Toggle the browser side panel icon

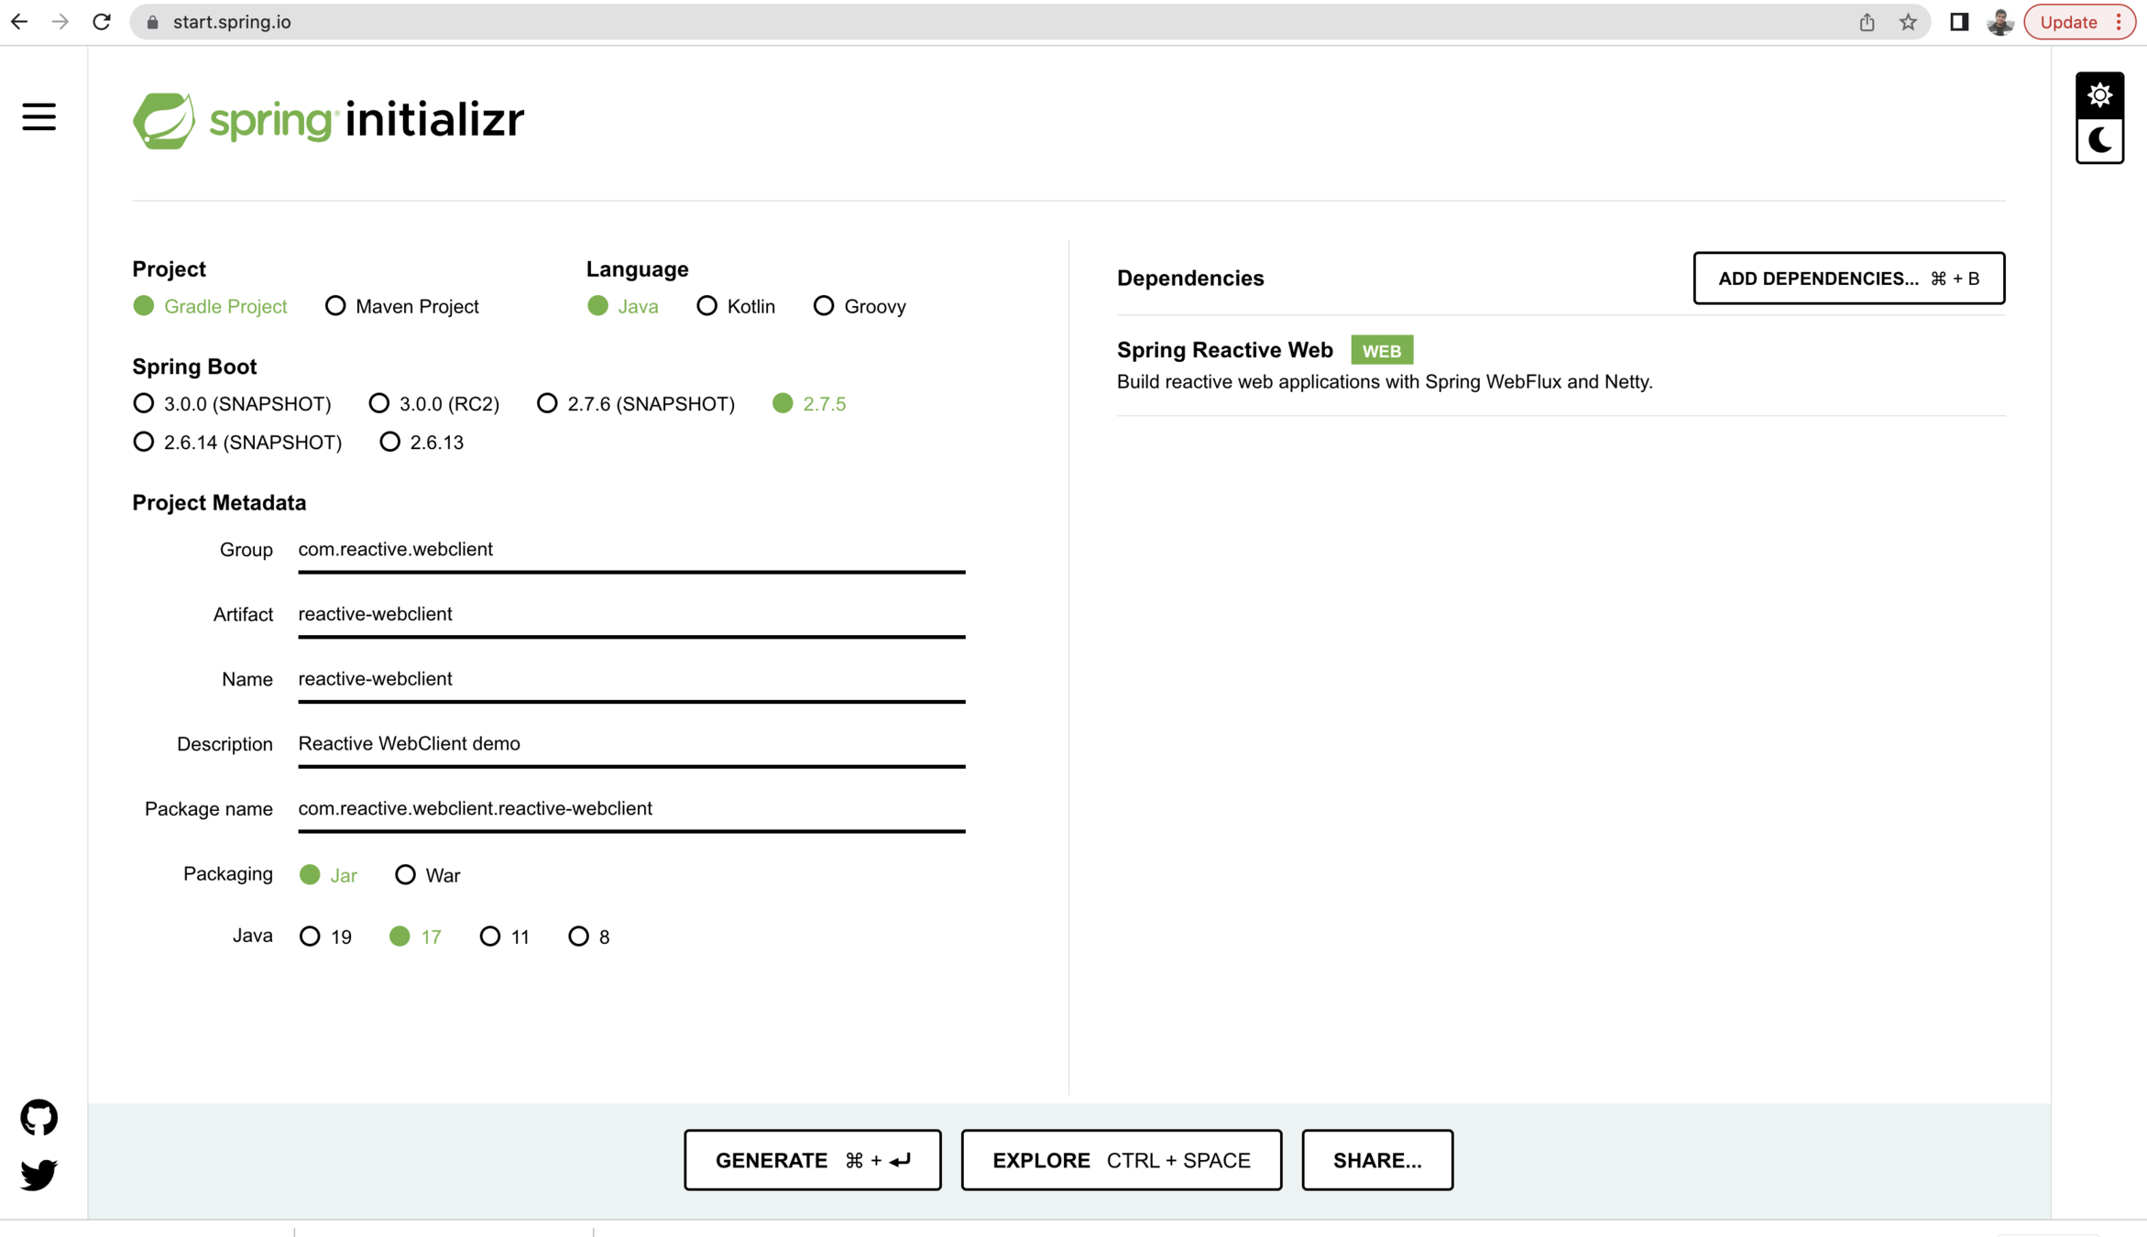(1959, 22)
